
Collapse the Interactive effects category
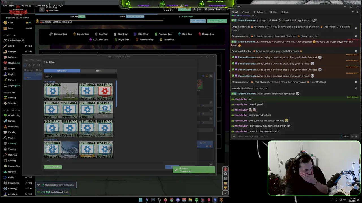(x=45, y=140)
